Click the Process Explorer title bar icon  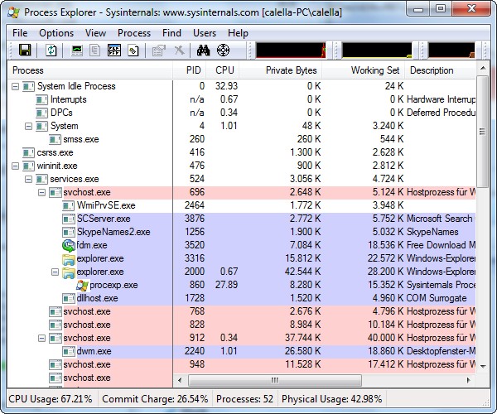coord(13,12)
